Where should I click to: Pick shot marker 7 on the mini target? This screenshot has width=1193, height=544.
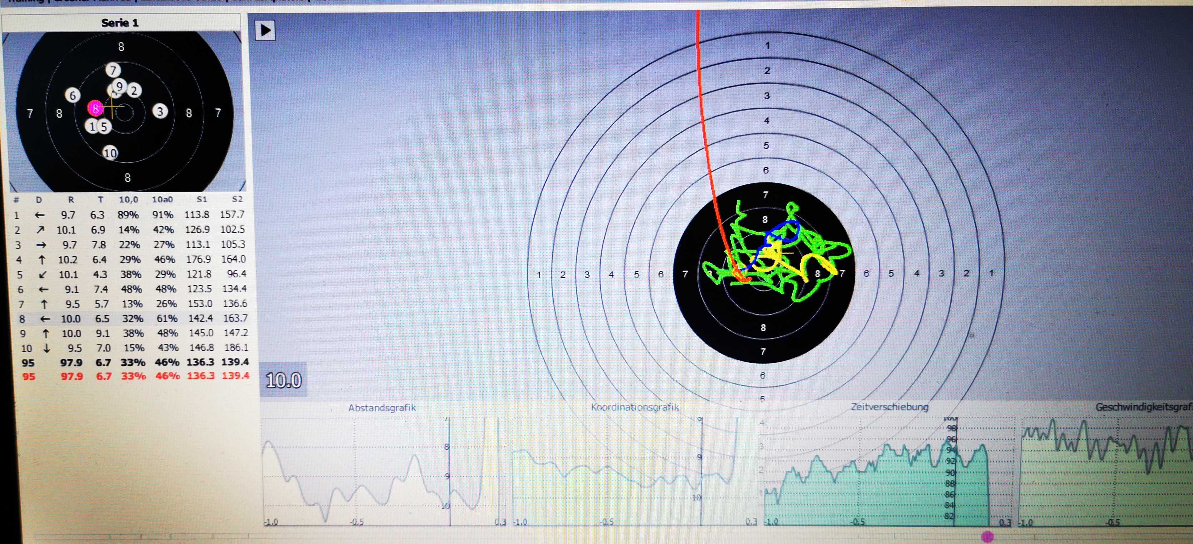click(113, 70)
